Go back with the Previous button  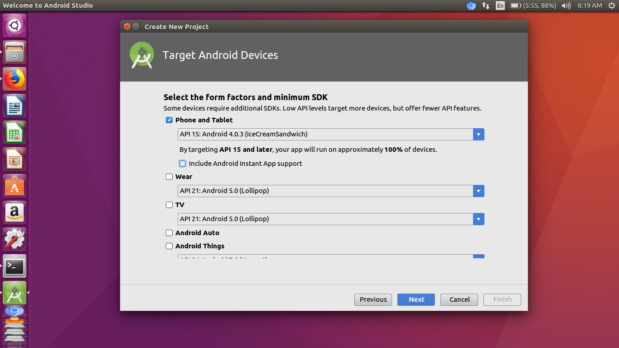373,300
